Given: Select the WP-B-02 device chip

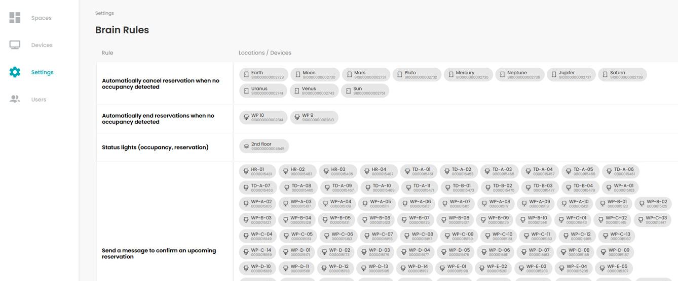Looking at the screenshot, I should (x=654, y=204).
